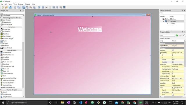The width and height of the screenshot is (186, 105).
Task: Open the Help menu
Action: coord(33,4)
